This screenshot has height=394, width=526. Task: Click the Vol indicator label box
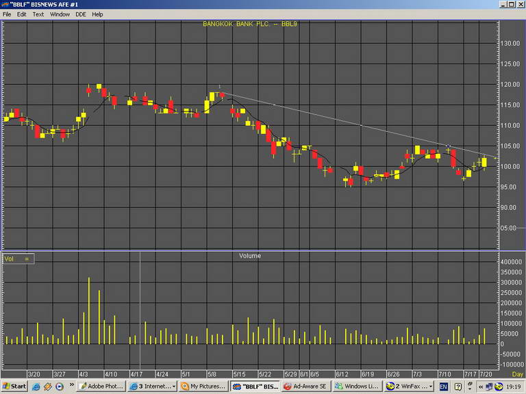(18, 259)
